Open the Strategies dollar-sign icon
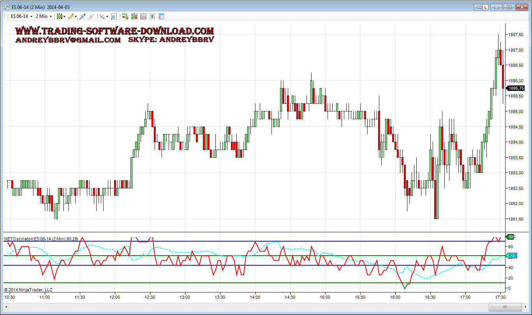This screenshot has width=532, height=315. point(152,16)
